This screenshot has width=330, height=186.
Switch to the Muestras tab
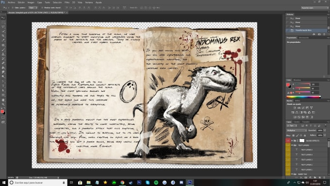point(297,80)
